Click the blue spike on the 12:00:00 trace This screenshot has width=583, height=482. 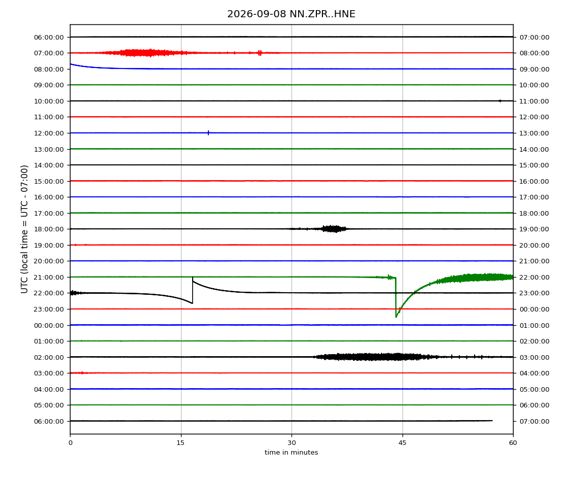[x=208, y=133]
